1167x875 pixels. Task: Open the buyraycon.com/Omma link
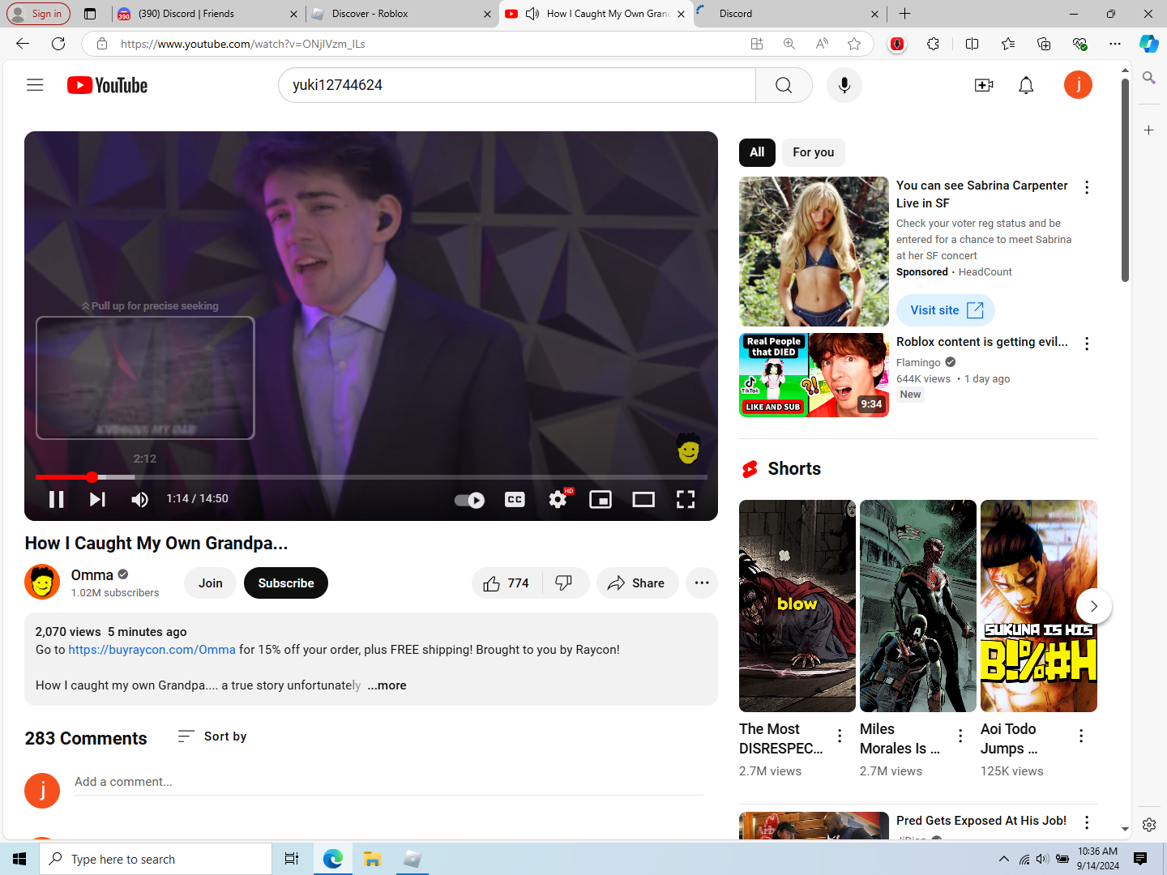[x=152, y=650]
